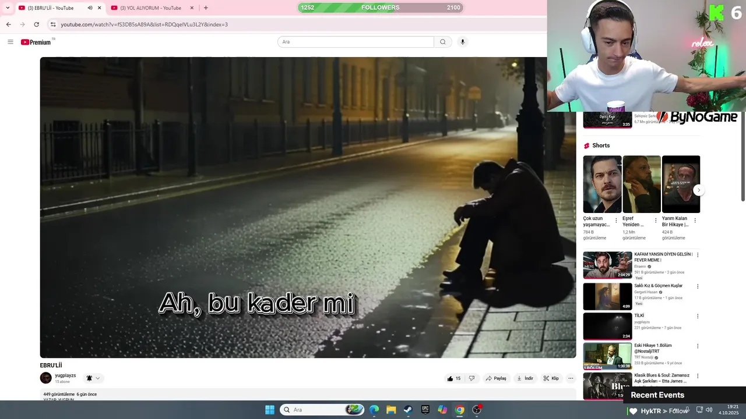Create a clip with Klip button
This screenshot has width=746, height=419.
(551, 378)
